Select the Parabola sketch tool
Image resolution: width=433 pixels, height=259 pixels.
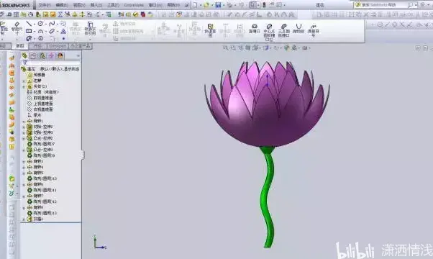pos(298,29)
